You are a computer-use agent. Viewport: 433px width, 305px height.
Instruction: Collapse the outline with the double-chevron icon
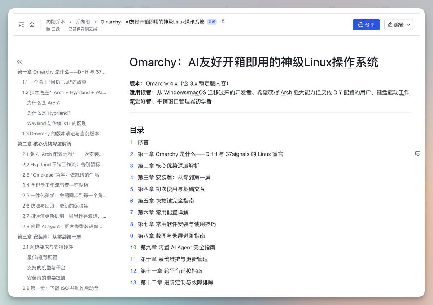click(19, 62)
